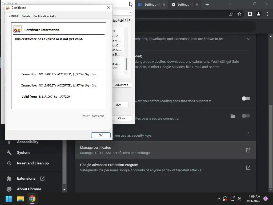Click Close in the Certificates window
The height and width of the screenshot is (205, 273).
[122, 118]
